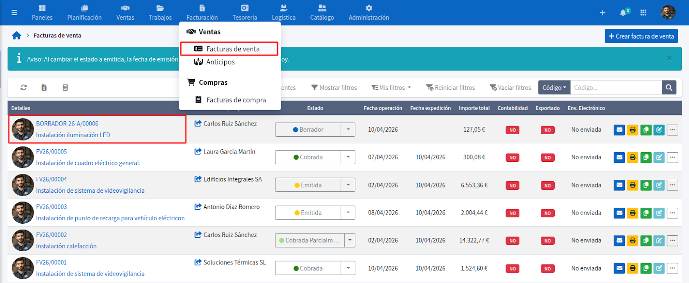Screen dimensions: 689x283
Task: Print invoice FV26/00005 using the yellow printer icon
Action: 632,157
